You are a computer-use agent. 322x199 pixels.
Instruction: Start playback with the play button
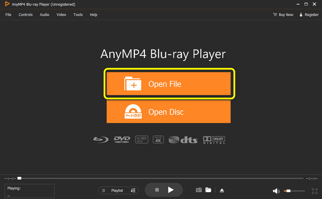[171, 190]
